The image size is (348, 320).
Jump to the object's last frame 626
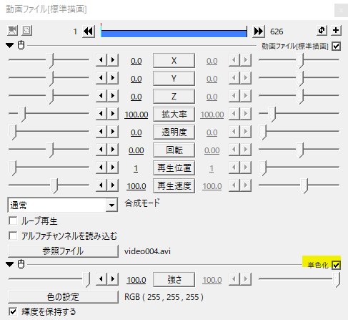(x=259, y=31)
